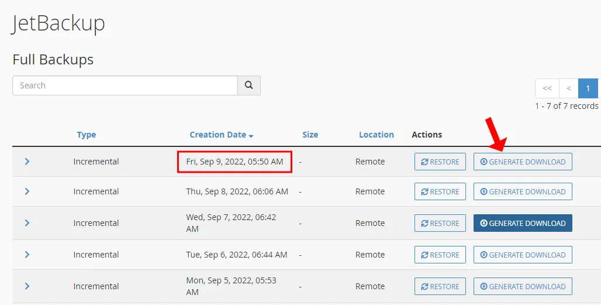
Task: Select 'Thu, Sep 8, 2022, 06:06 AM' date text
Action: [x=237, y=191]
